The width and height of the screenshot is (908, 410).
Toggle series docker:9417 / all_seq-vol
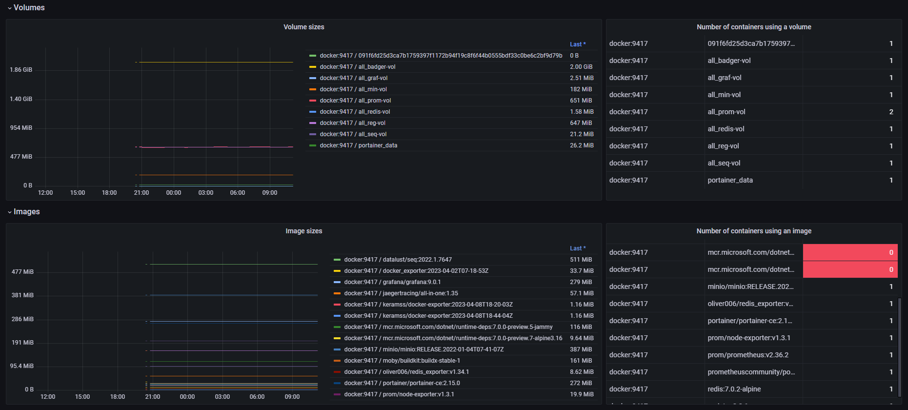coord(353,134)
